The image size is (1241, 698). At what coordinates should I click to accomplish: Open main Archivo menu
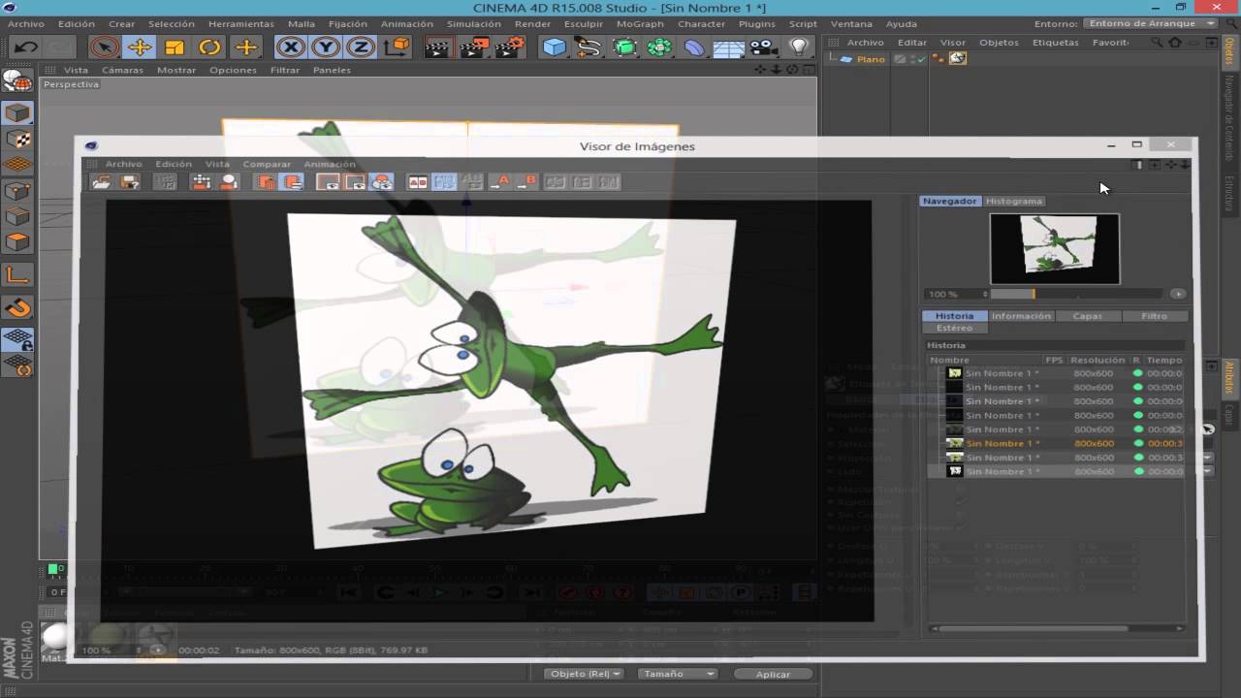pos(26,23)
